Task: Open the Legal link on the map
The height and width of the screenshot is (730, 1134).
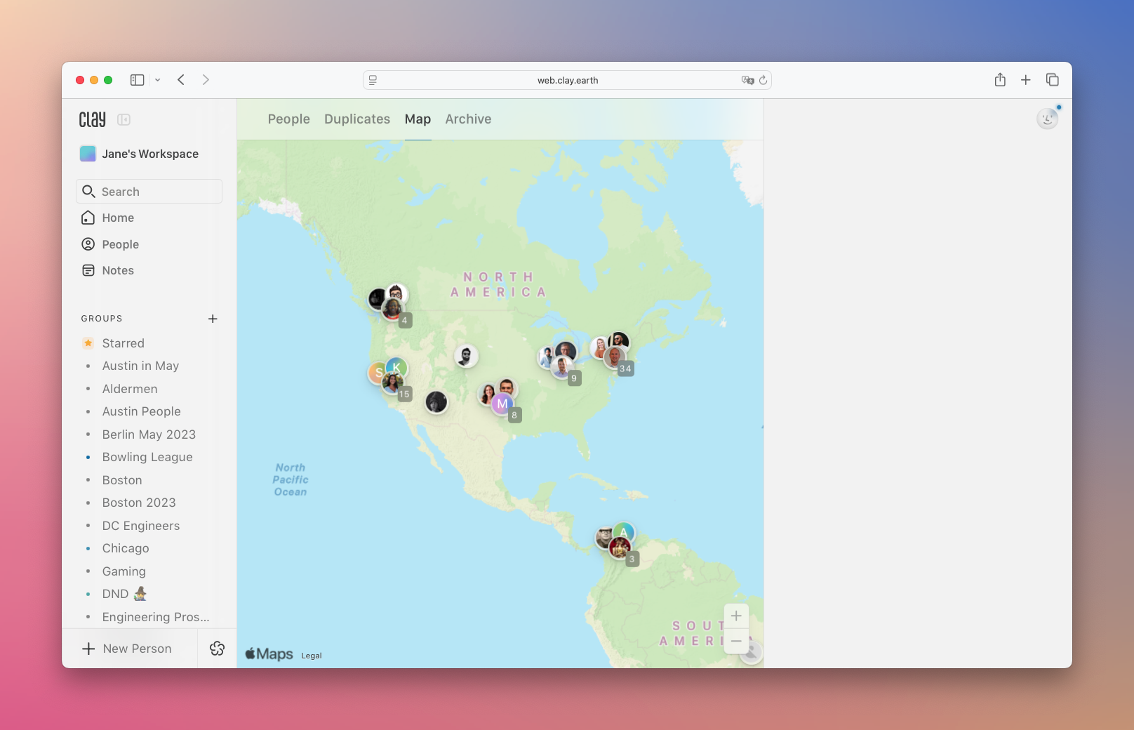Action: 312,656
